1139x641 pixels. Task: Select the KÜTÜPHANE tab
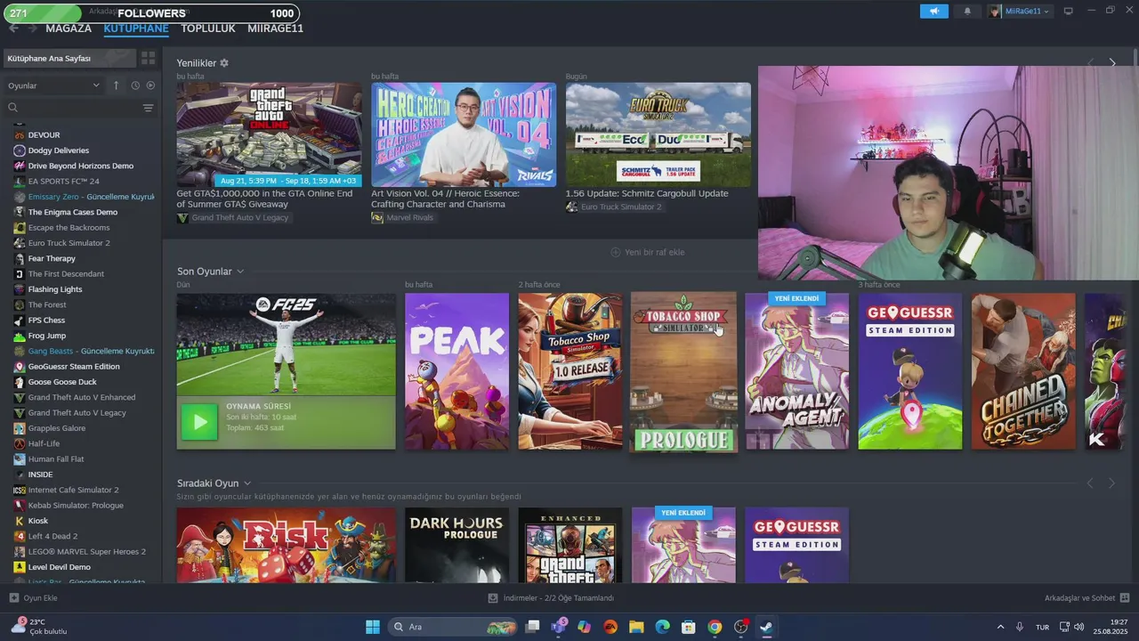coord(136,28)
